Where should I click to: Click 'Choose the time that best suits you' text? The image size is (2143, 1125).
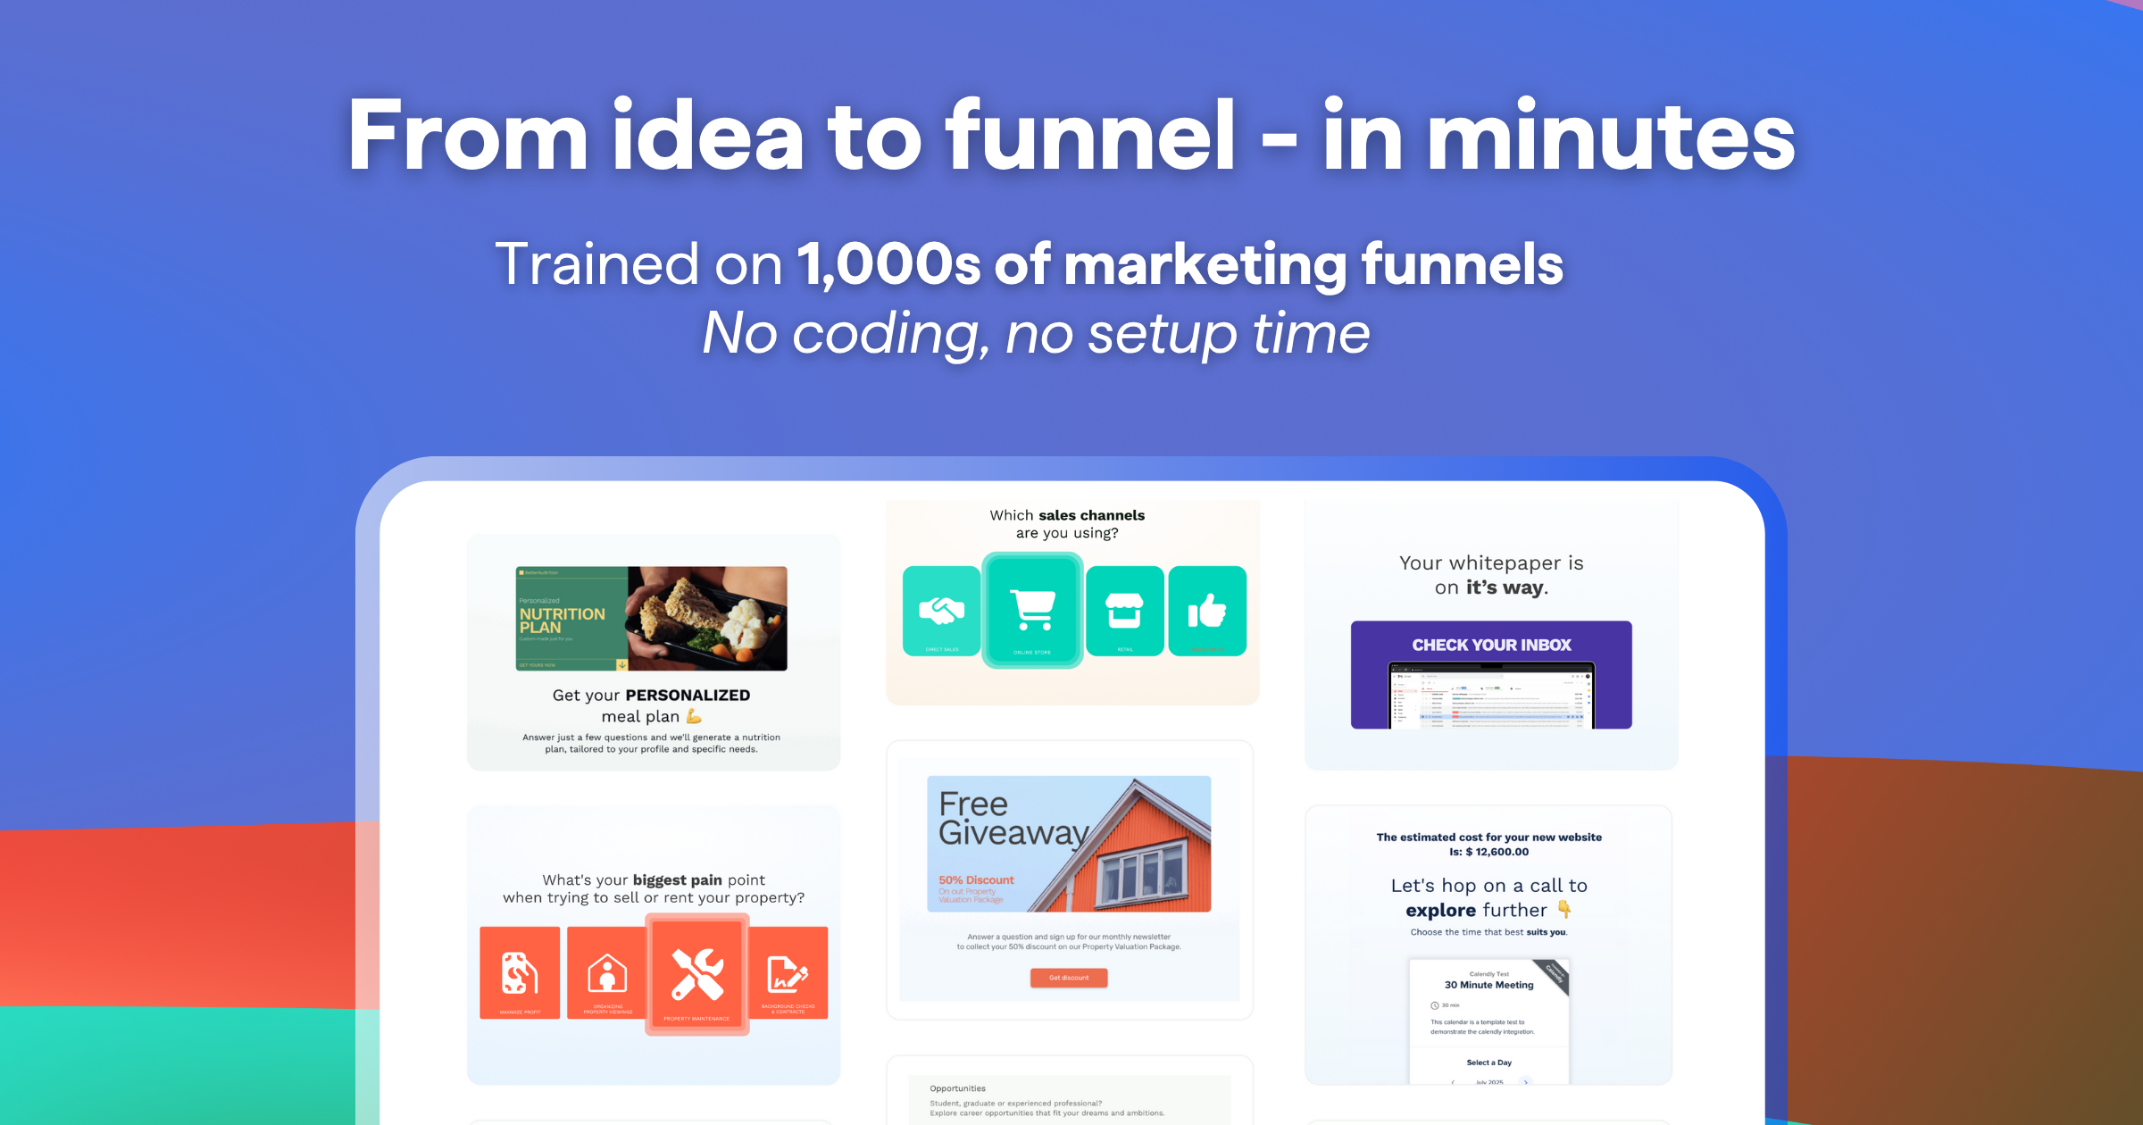click(x=1488, y=932)
